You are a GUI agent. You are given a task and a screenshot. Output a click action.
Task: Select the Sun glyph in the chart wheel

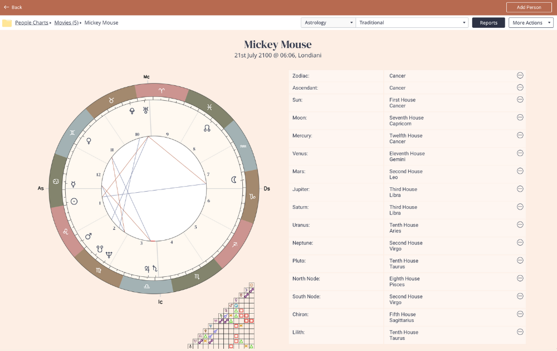coord(74,202)
